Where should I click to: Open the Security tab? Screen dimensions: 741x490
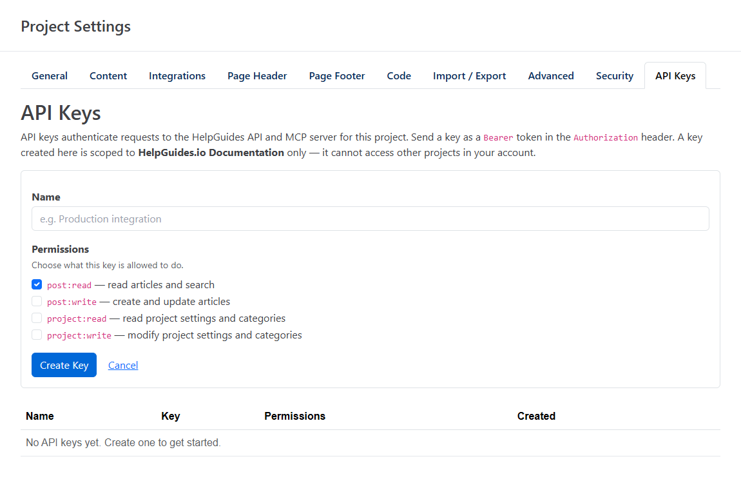(614, 75)
